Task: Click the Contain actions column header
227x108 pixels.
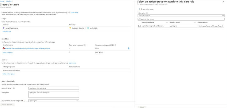Action: coord(202,22)
